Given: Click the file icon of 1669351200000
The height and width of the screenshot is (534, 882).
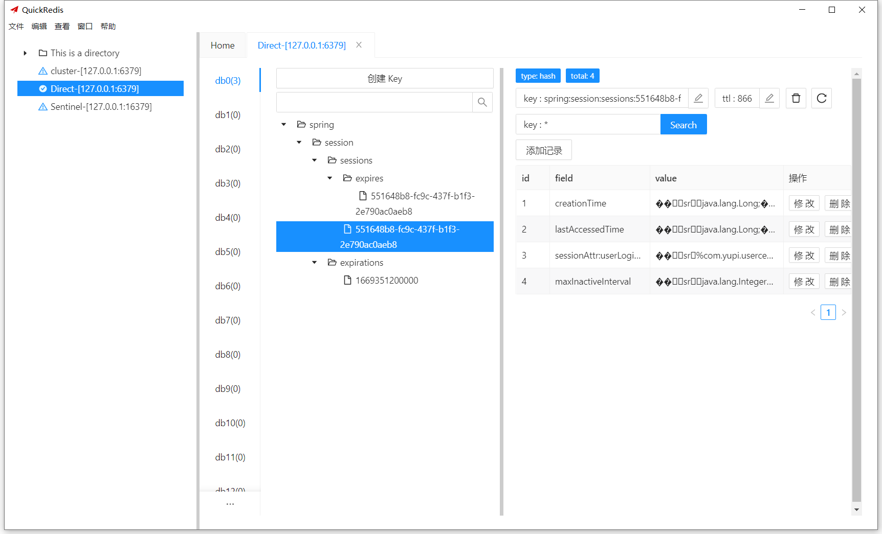Looking at the screenshot, I should [x=347, y=280].
